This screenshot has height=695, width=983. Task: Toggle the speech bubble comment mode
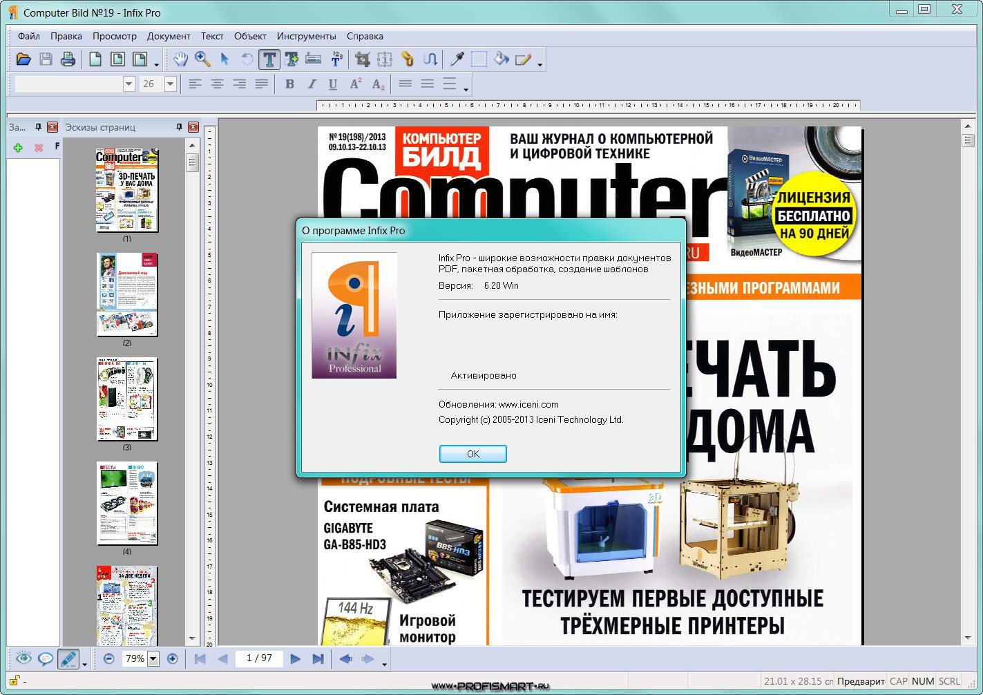tap(46, 658)
